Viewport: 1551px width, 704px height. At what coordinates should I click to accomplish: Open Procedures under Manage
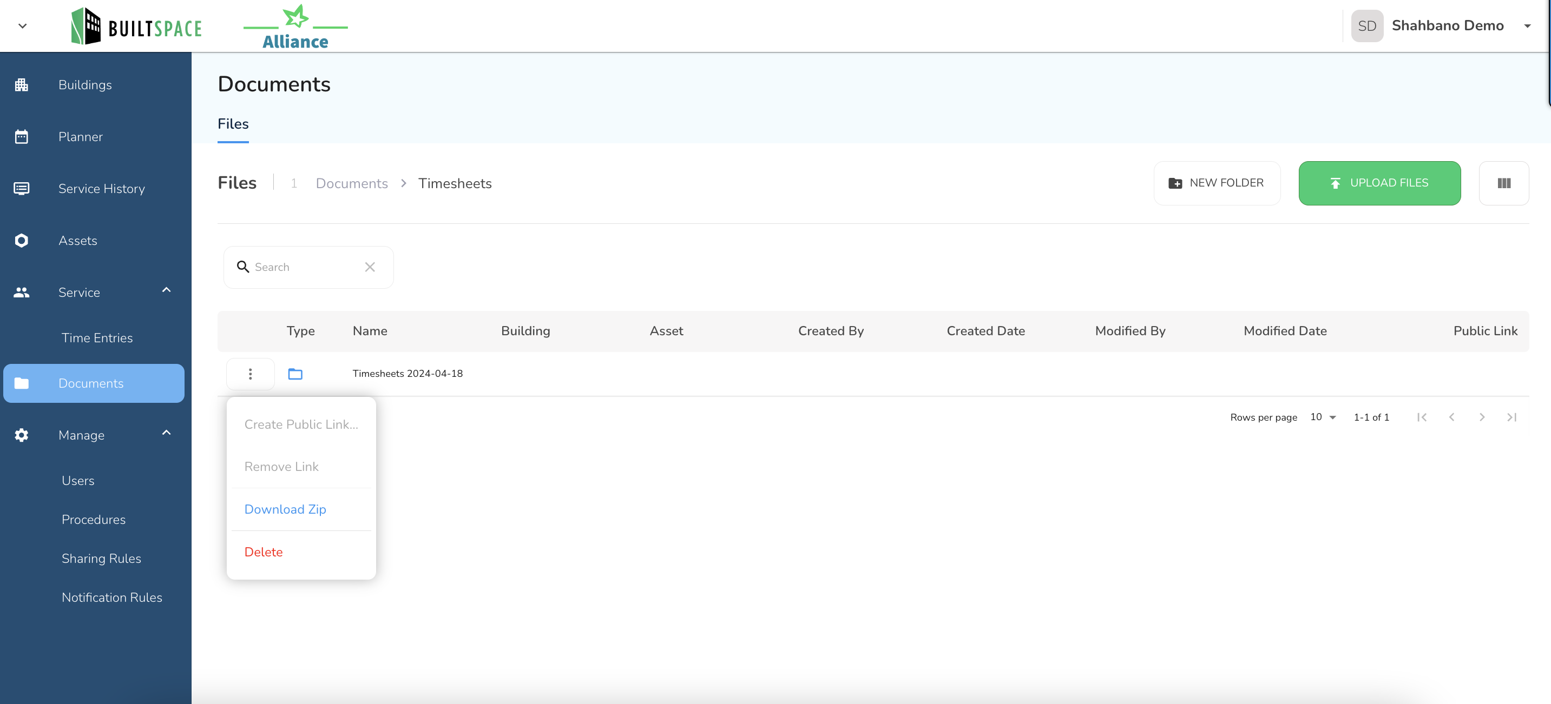point(93,519)
